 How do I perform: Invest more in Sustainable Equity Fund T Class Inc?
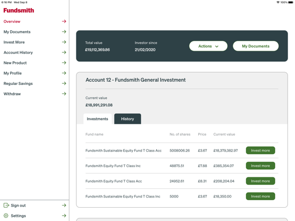point(260,196)
